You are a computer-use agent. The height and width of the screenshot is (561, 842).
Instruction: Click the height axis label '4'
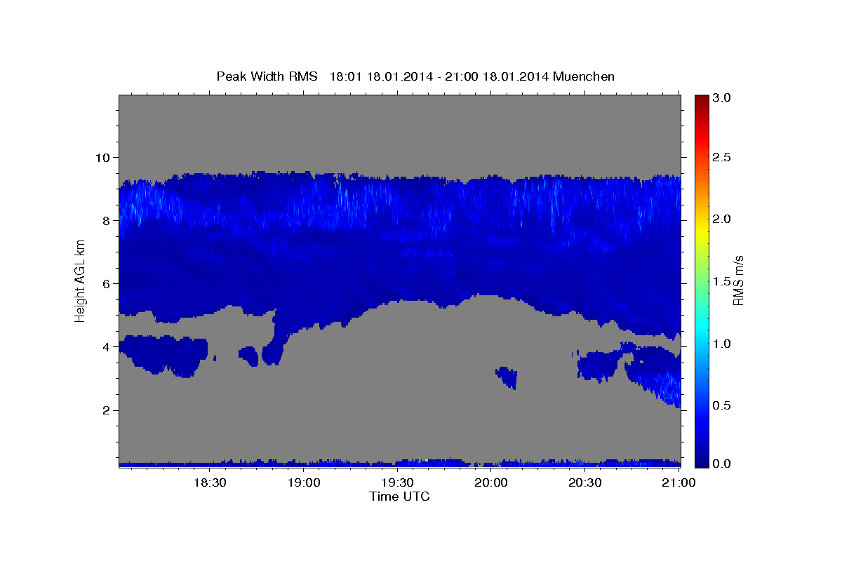pos(107,346)
